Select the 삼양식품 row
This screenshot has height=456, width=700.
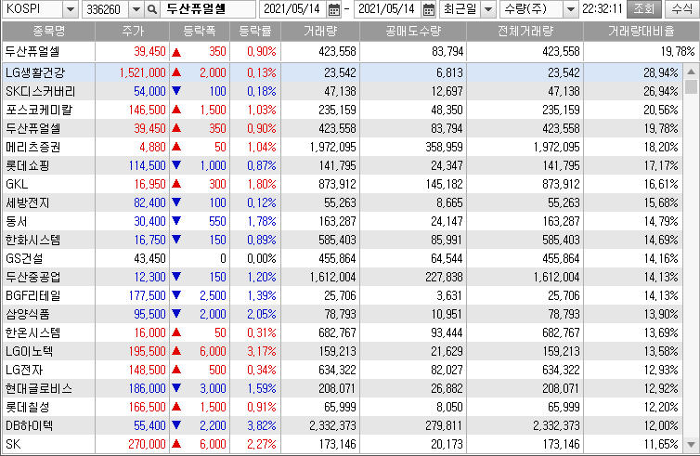click(343, 315)
